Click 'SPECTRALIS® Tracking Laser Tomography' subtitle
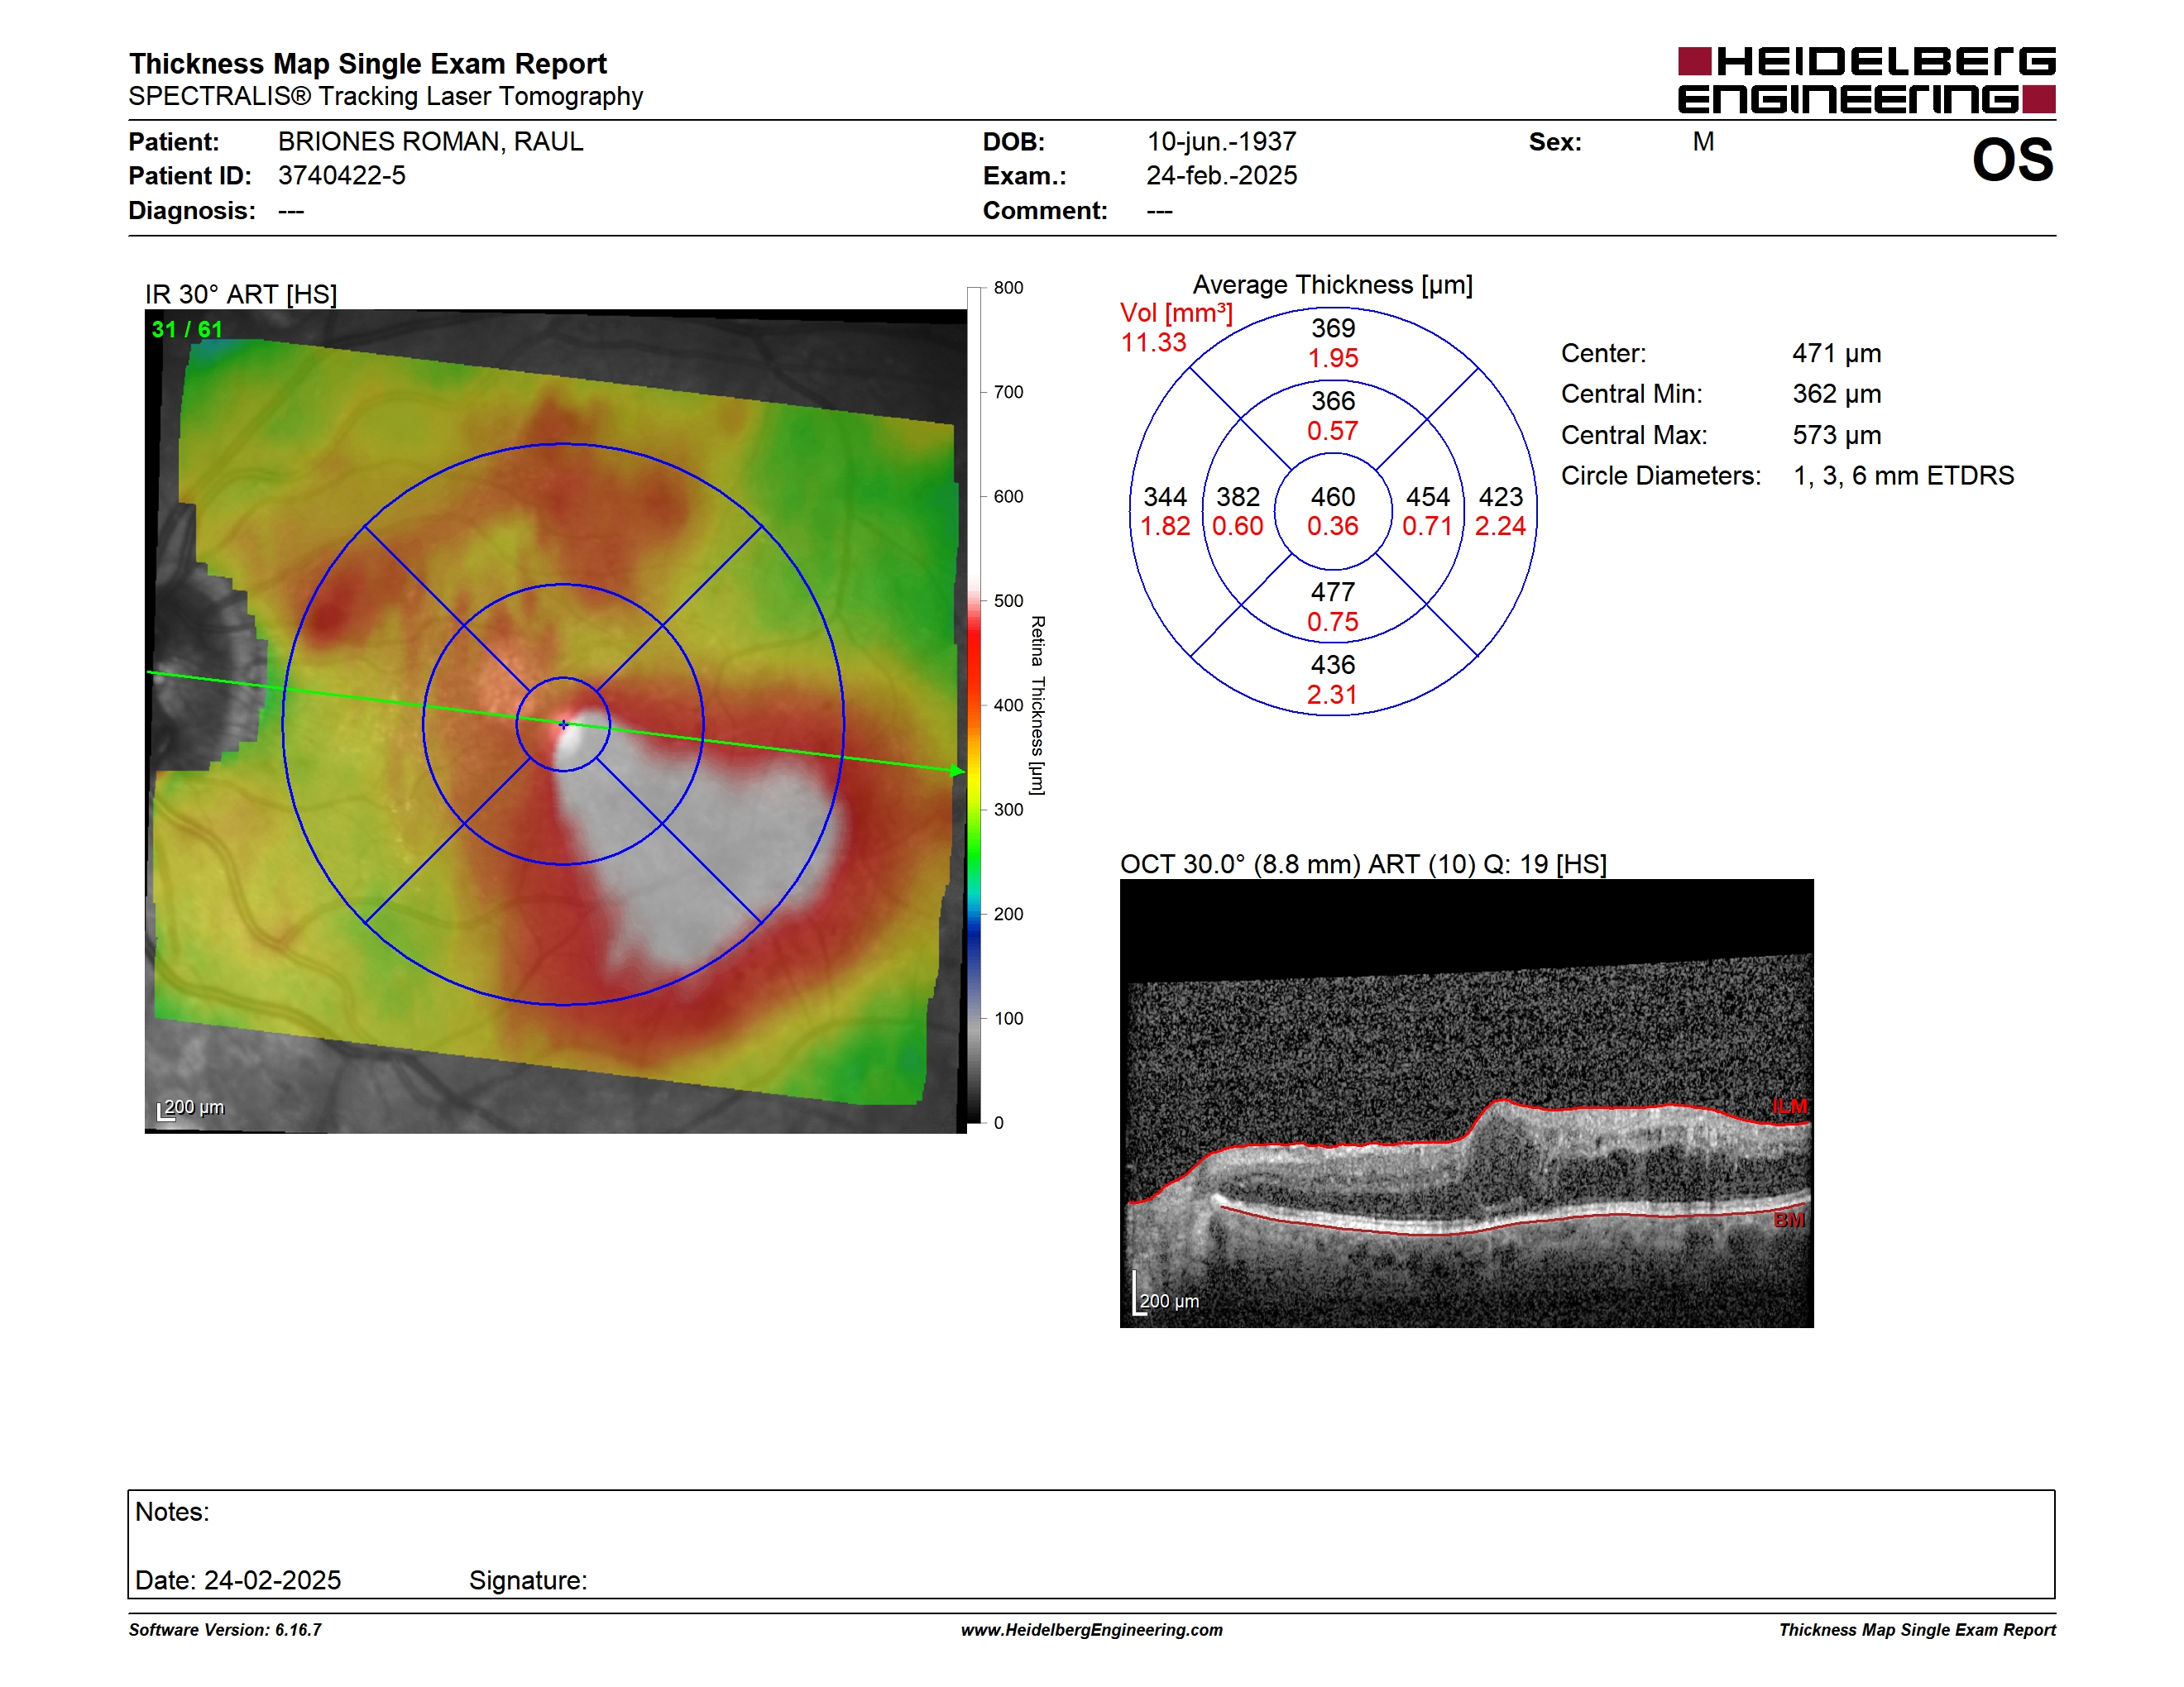This screenshot has width=2184, height=1687. 385,96
